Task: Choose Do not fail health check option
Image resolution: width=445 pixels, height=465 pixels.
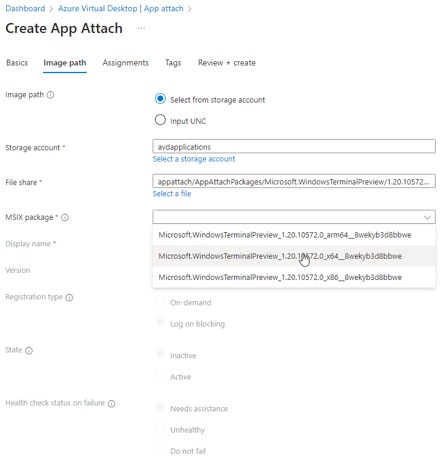Action: click(160, 449)
